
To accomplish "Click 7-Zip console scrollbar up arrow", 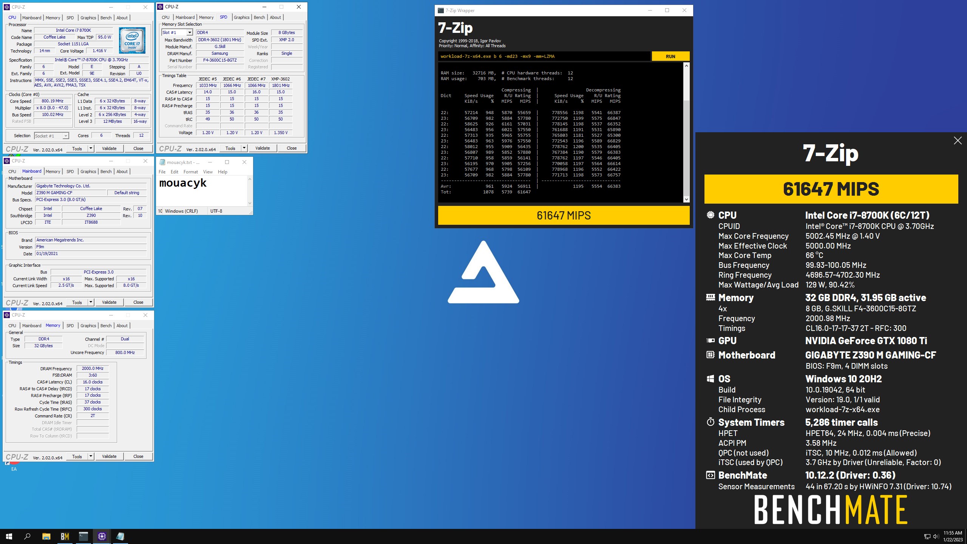I will point(686,66).
